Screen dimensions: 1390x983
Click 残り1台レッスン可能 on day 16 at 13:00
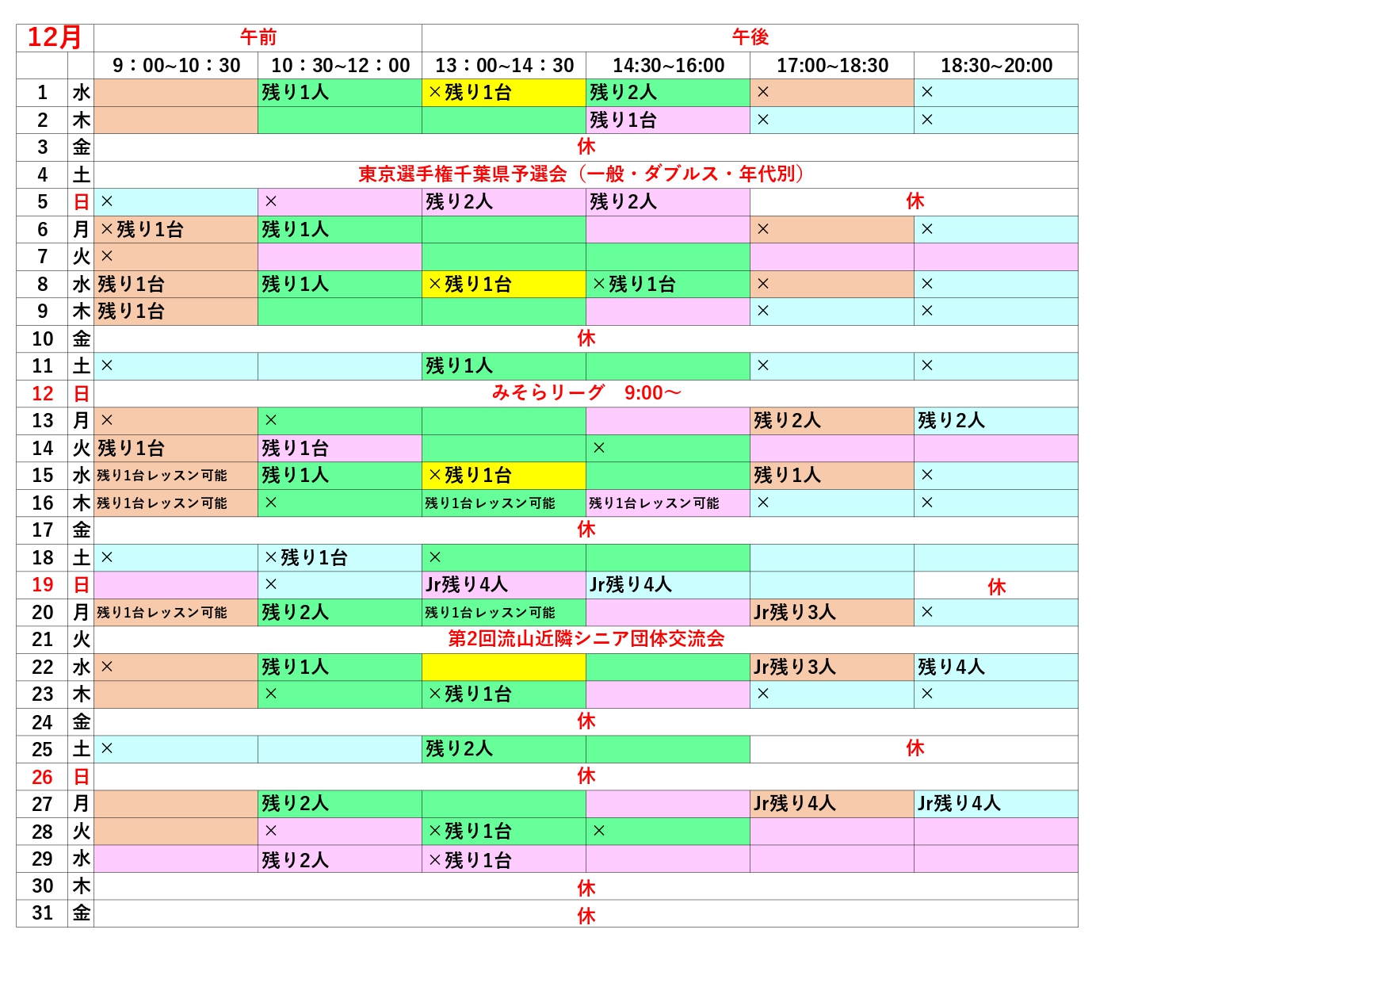tap(491, 503)
